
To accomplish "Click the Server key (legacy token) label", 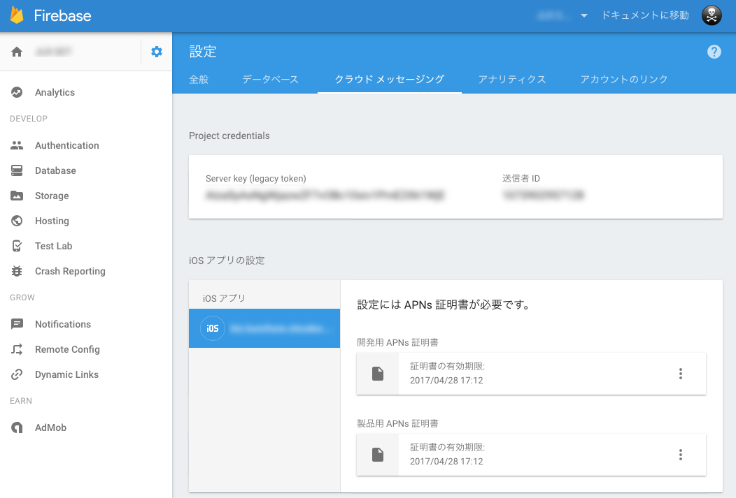I will click(256, 179).
